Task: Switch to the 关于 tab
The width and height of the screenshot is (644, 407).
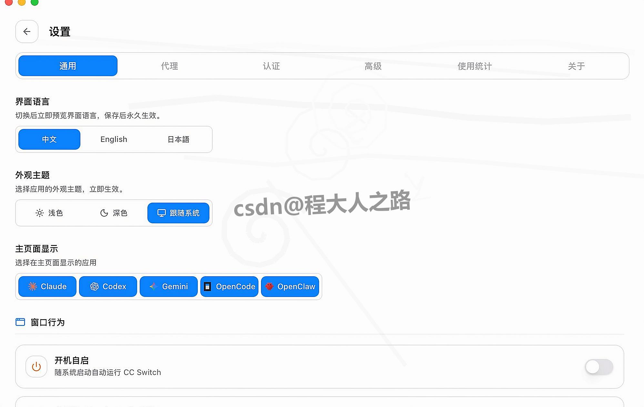Action: 576,66
